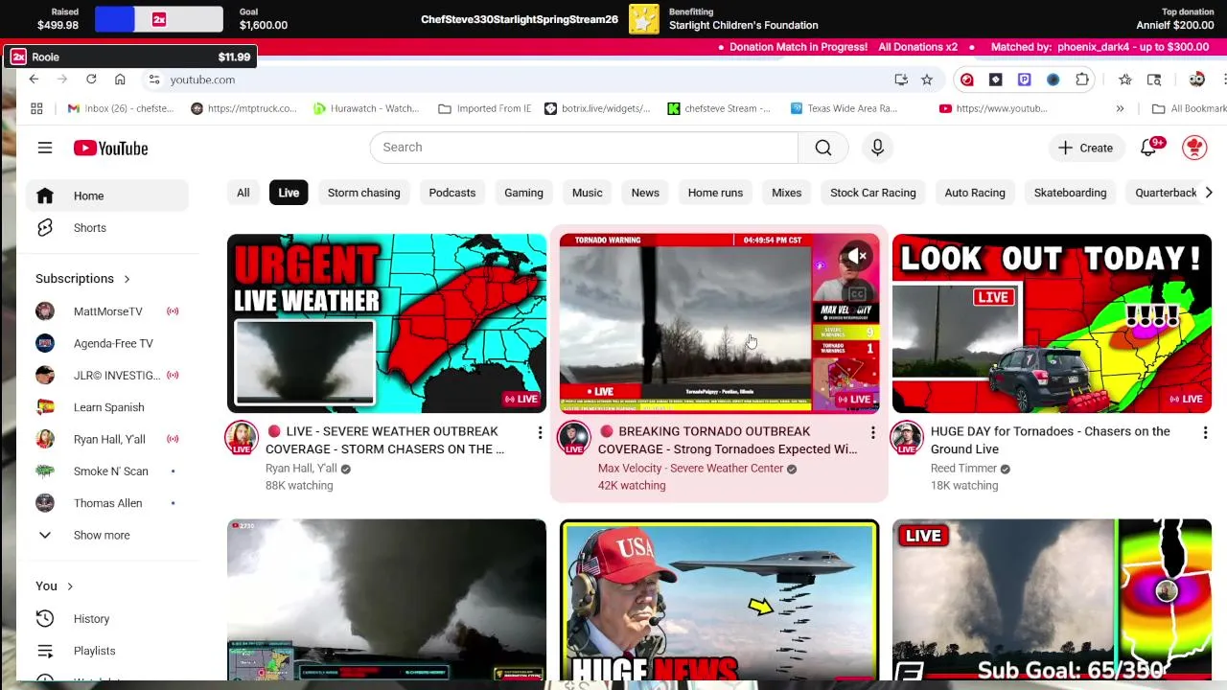The height and width of the screenshot is (690, 1227).
Task: Open the Imported From IE folder
Action: click(484, 108)
